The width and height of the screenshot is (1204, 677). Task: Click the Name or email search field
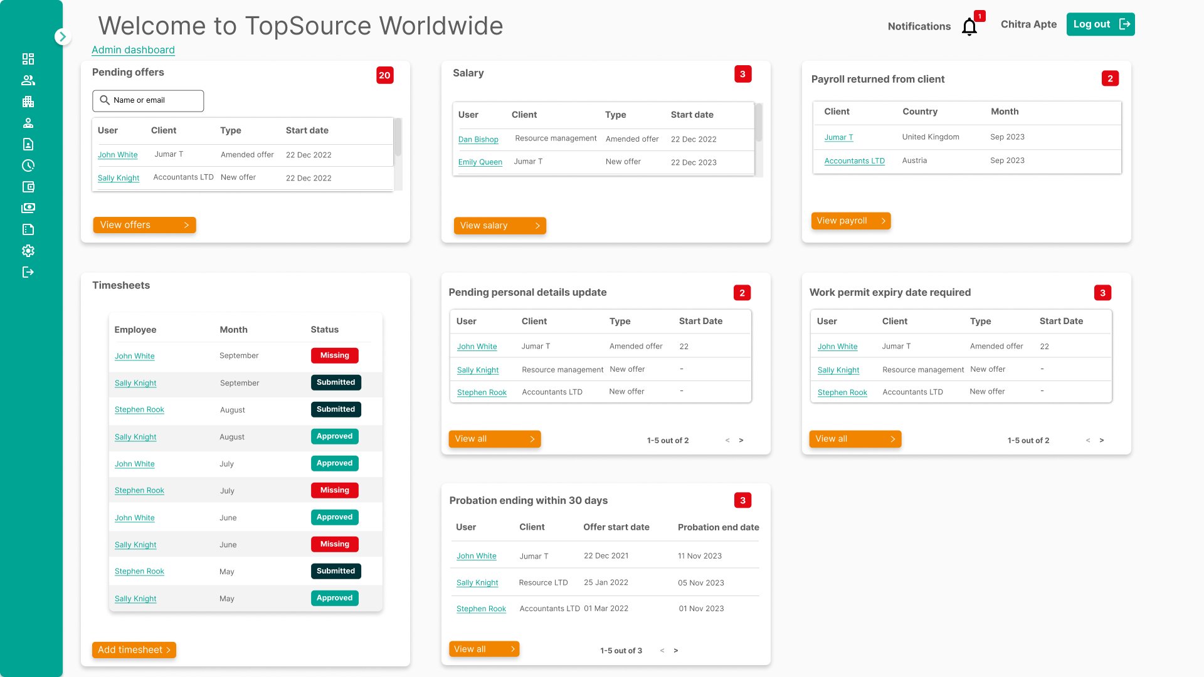pyautogui.click(x=148, y=100)
